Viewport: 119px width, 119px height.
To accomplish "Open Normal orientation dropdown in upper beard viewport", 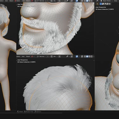I will (x=41, y=1).
